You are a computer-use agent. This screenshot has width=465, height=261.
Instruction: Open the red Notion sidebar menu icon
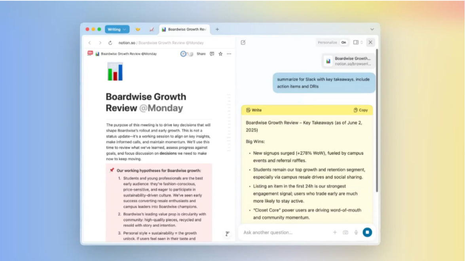(90, 53)
